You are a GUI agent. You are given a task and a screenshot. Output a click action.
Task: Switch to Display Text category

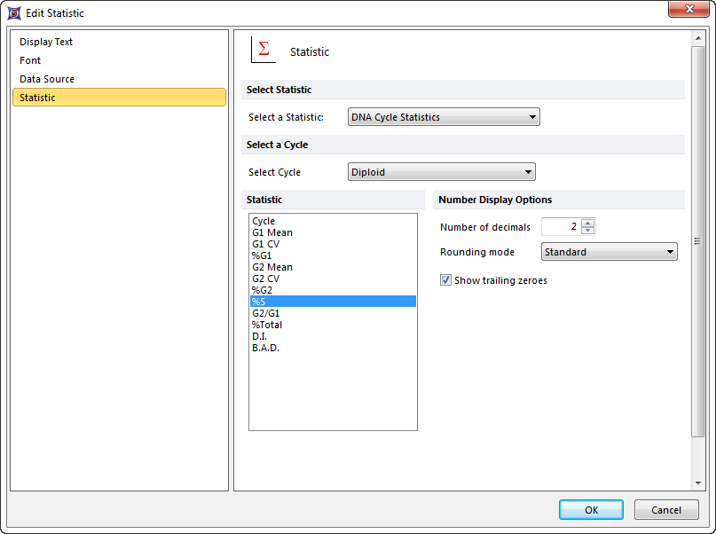coord(46,42)
